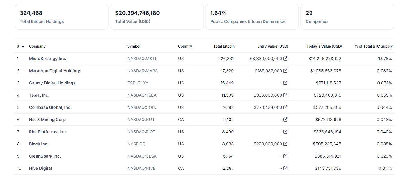Viewport: 410px width, 176px height.
Task: Click the NASDAQ:MARA symbol
Action: [x=143, y=71]
